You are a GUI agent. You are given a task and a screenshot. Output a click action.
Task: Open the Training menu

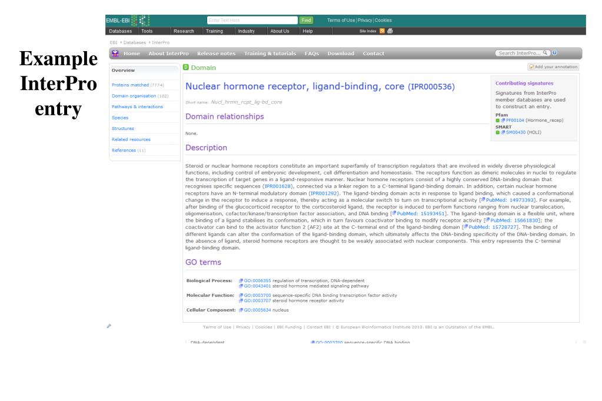pyautogui.click(x=214, y=31)
